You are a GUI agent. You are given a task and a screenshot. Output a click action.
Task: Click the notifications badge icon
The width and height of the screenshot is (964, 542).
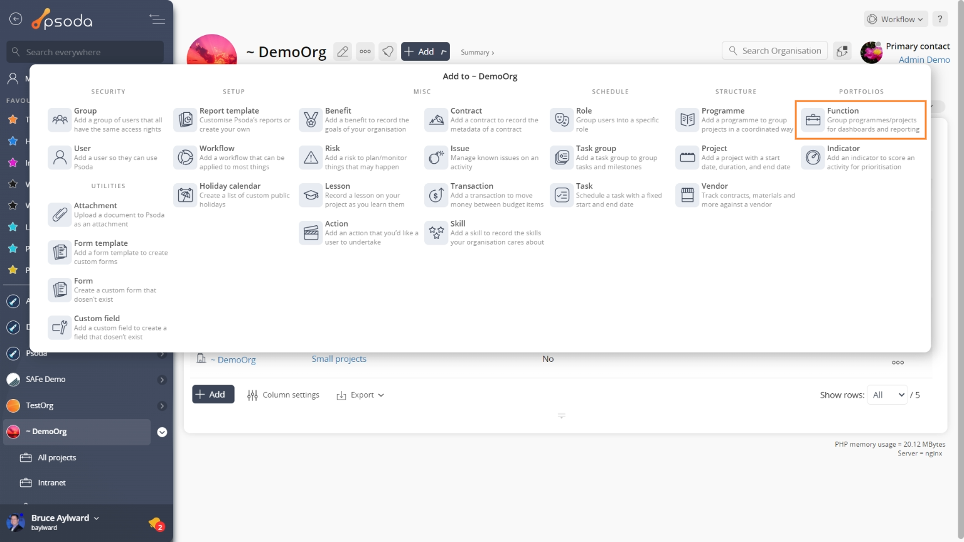[x=156, y=523]
